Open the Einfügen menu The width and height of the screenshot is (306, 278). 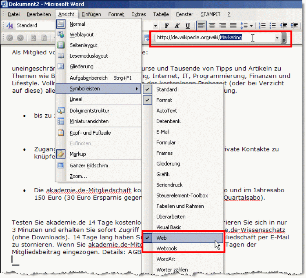[x=91, y=14]
